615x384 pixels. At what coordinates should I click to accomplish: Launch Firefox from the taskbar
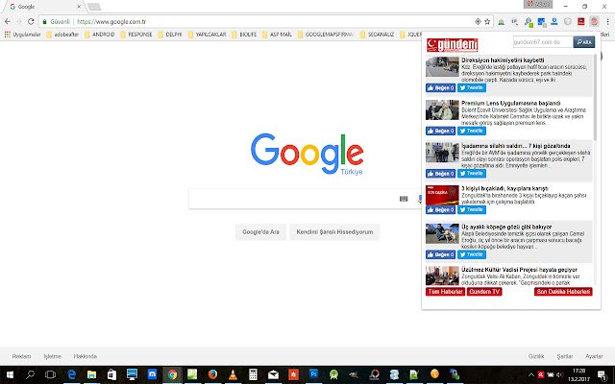pos(212,374)
